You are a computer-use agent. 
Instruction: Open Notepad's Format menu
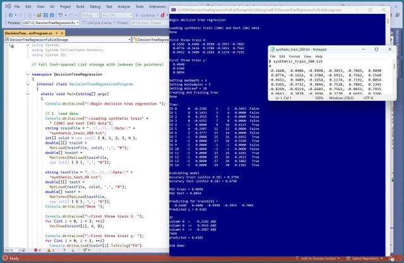click(x=294, y=56)
